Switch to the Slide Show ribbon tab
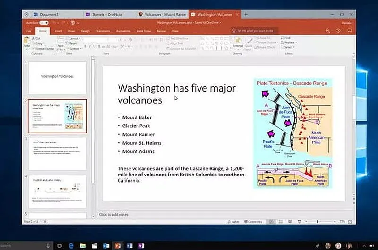 (x=144, y=31)
